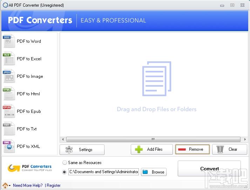The image size is (250, 190).
Task: Click the PDF Converters logo at bottom left
Action: point(30,168)
